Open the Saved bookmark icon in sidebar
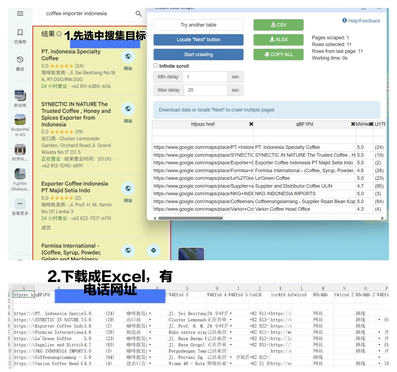This screenshot has width=397, height=372. (20, 33)
